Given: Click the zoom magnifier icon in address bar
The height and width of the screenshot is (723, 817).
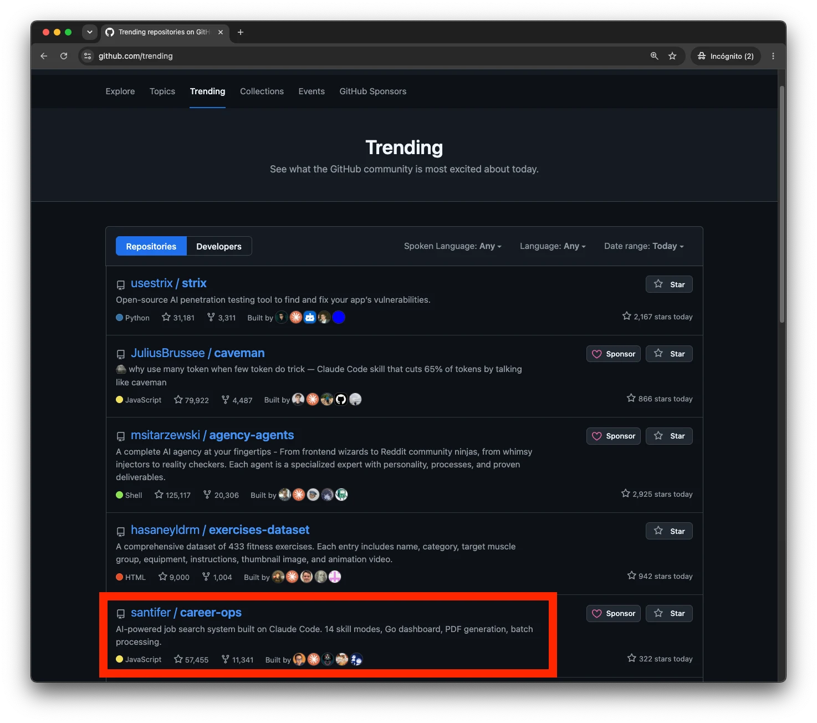Looking at the screenshot, I should click(655, 56).
